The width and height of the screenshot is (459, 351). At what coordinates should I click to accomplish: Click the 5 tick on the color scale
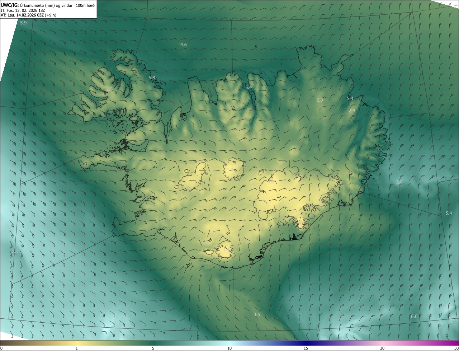153,348
